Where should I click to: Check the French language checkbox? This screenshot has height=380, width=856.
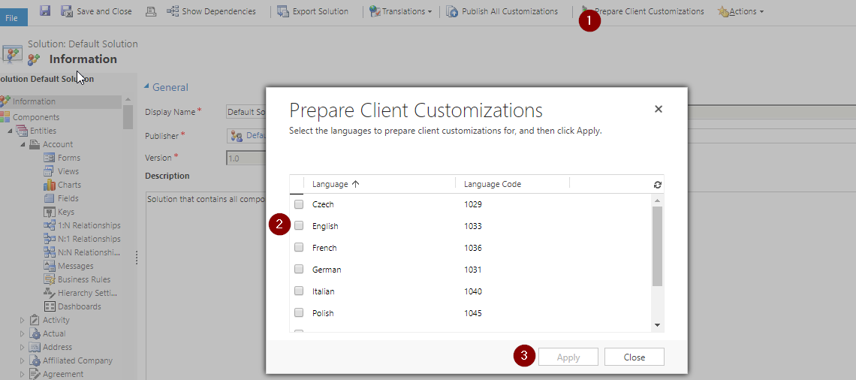(x=299, y=247)
